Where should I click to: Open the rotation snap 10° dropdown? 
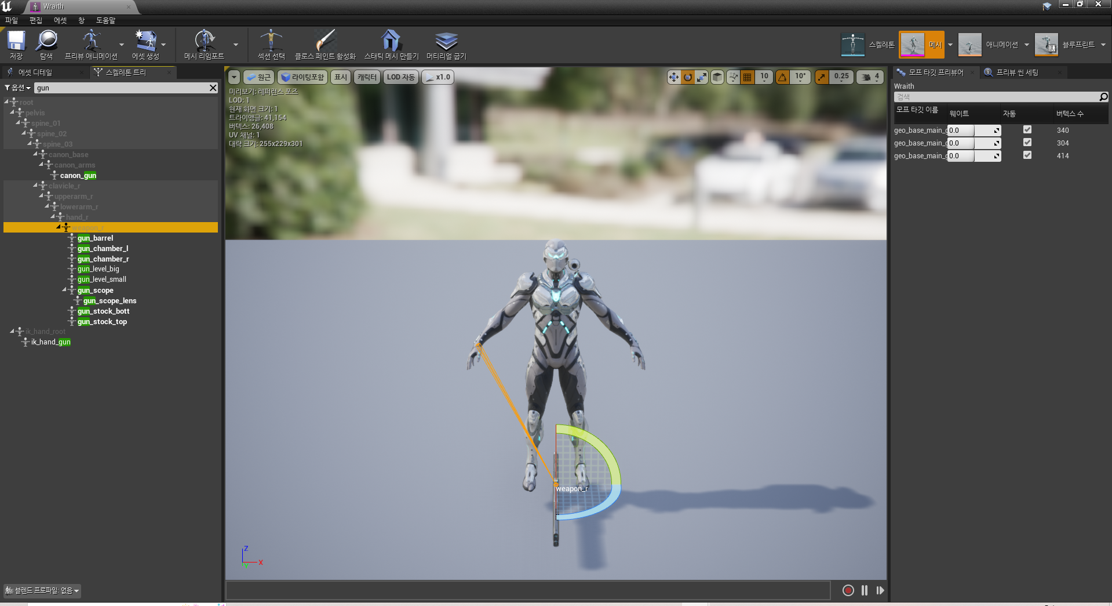coord(800,77)
